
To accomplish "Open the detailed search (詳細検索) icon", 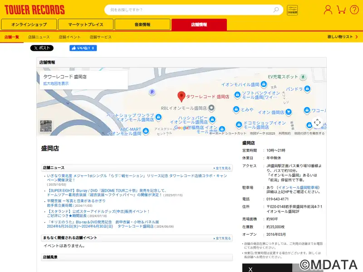I will coord(292,10).
